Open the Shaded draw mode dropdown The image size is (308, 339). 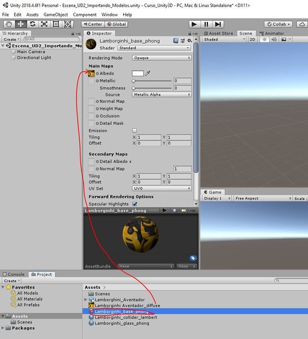224,40
